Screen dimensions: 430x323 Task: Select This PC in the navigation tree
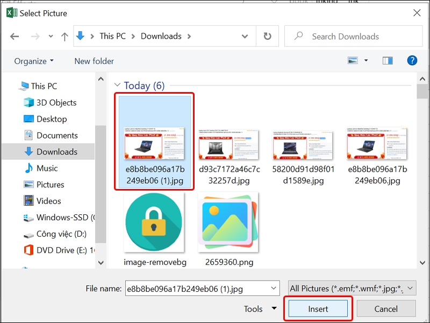pyautogui.click(x=38, y=86)
